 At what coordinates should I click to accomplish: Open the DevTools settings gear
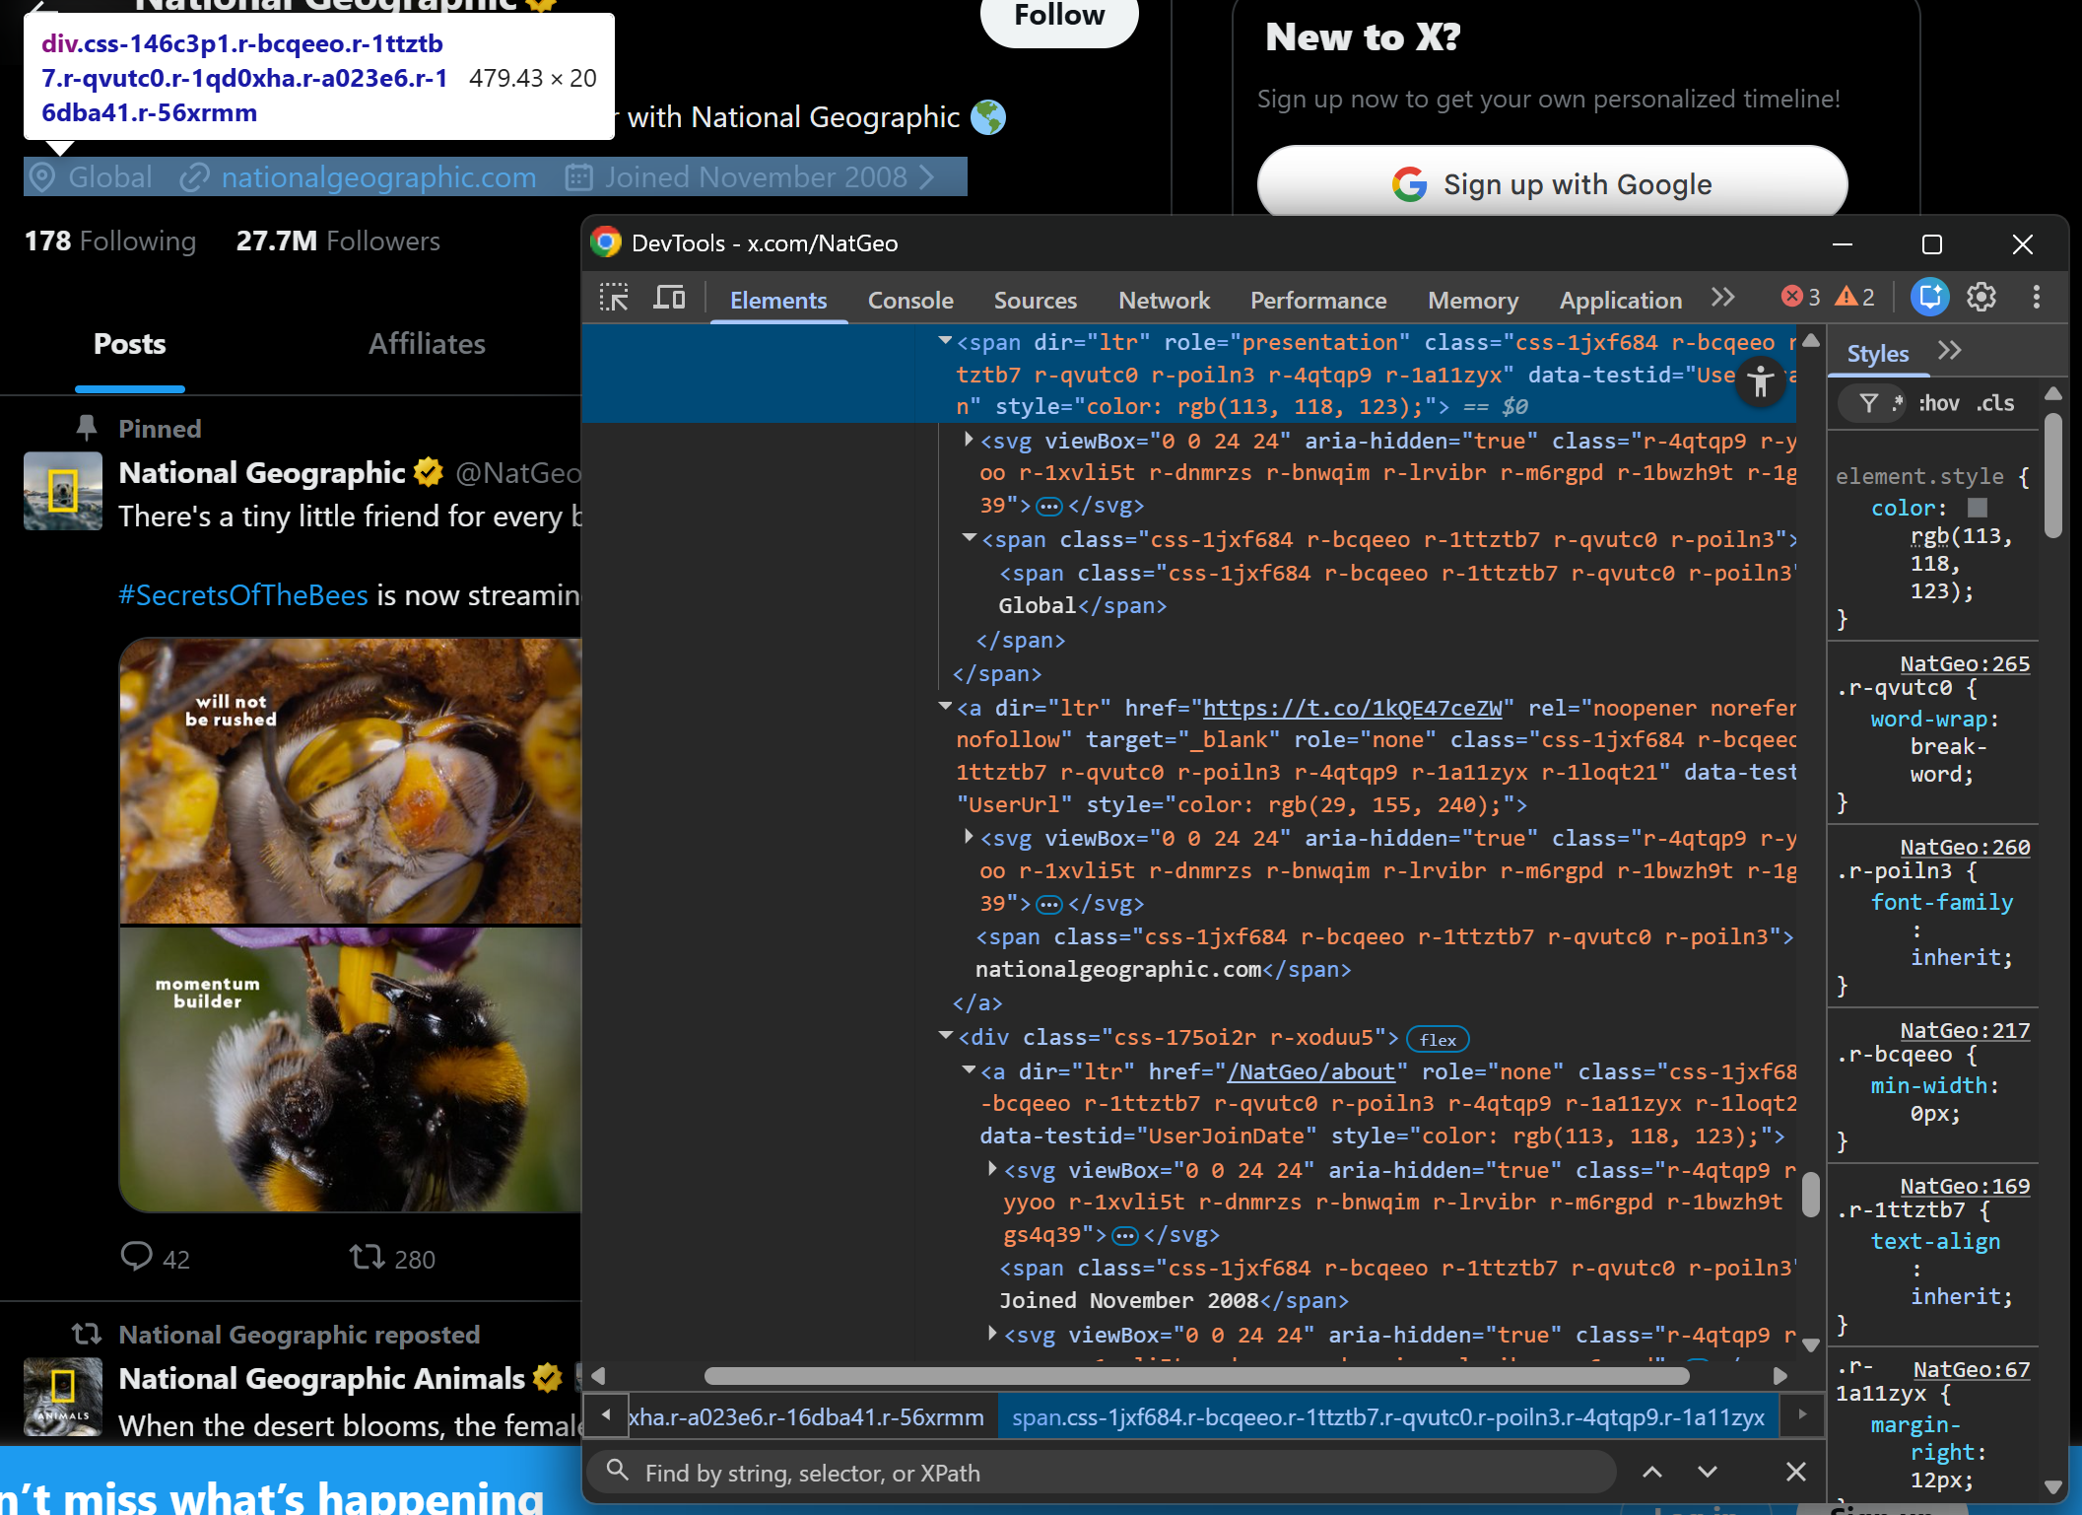click(x=1981, y=297)
